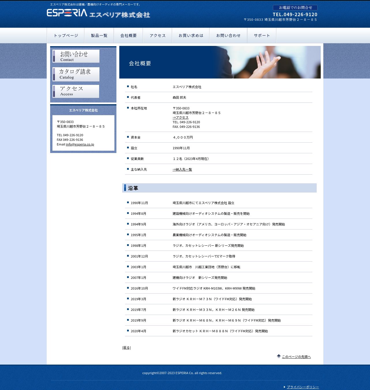Screen dimensions: 370x390
Task: Click the 2020年4月 history date
Action: pyautogui.click(x=138, y=331)
